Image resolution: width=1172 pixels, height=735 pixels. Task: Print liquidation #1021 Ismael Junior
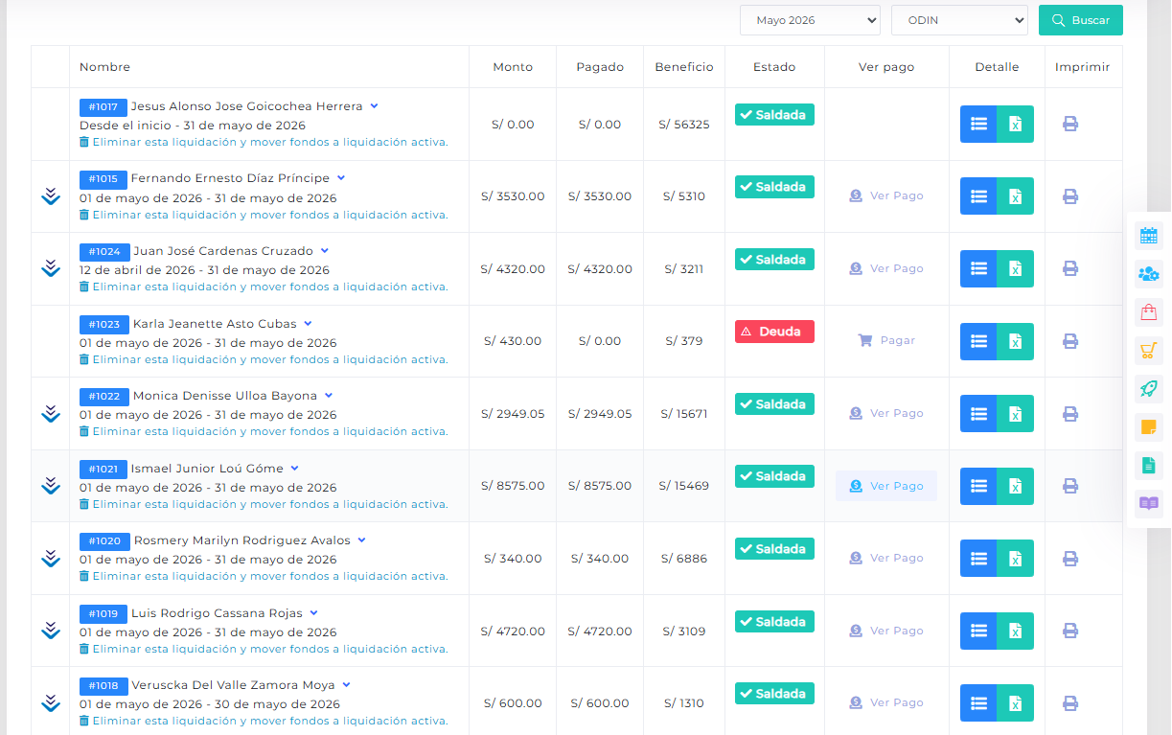tap(1070, 486)
